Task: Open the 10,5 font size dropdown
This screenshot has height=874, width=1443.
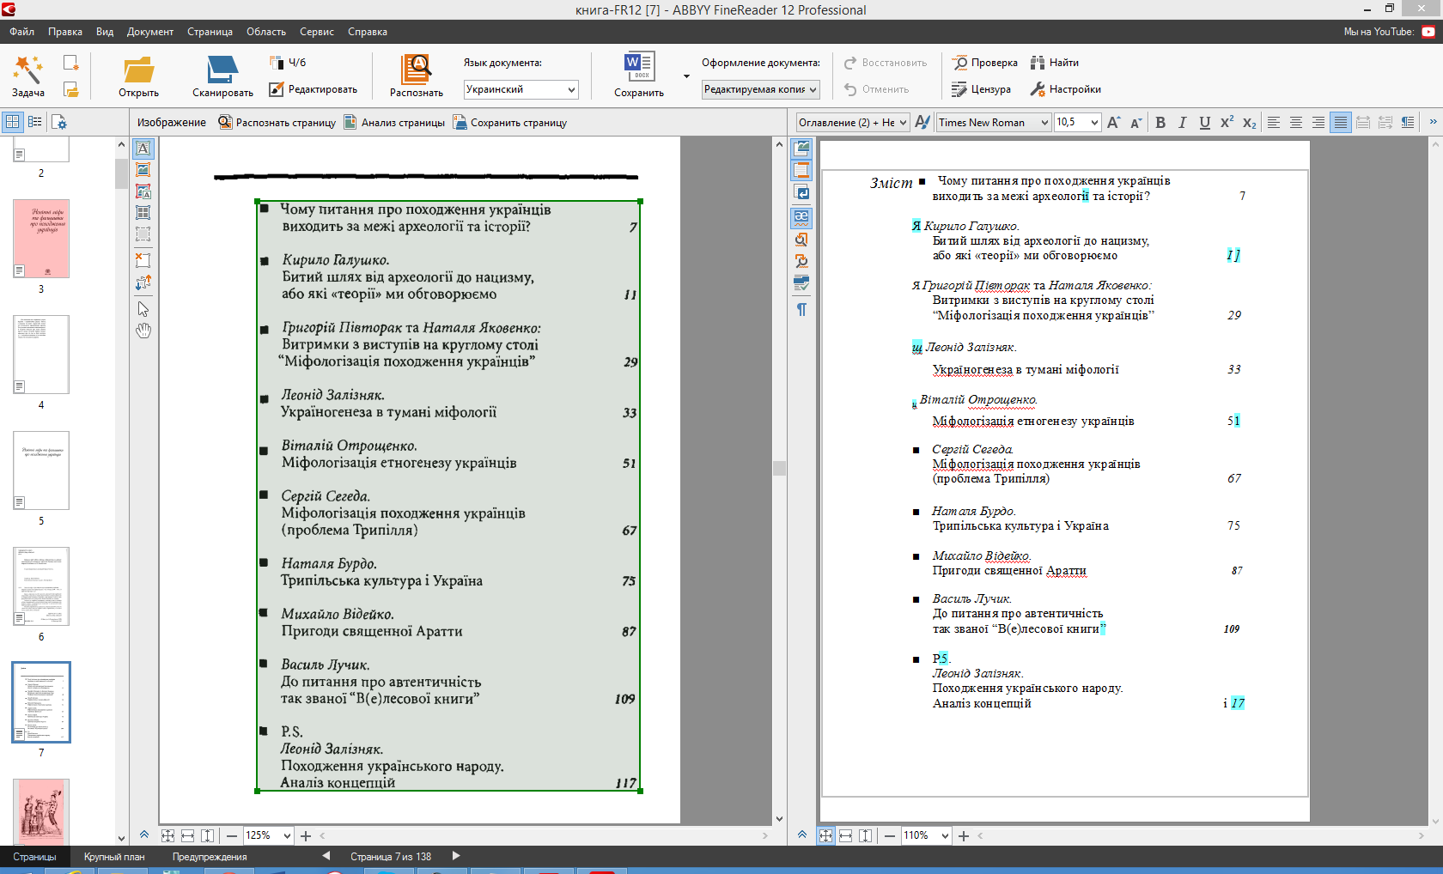Action: click(1094, 123)
